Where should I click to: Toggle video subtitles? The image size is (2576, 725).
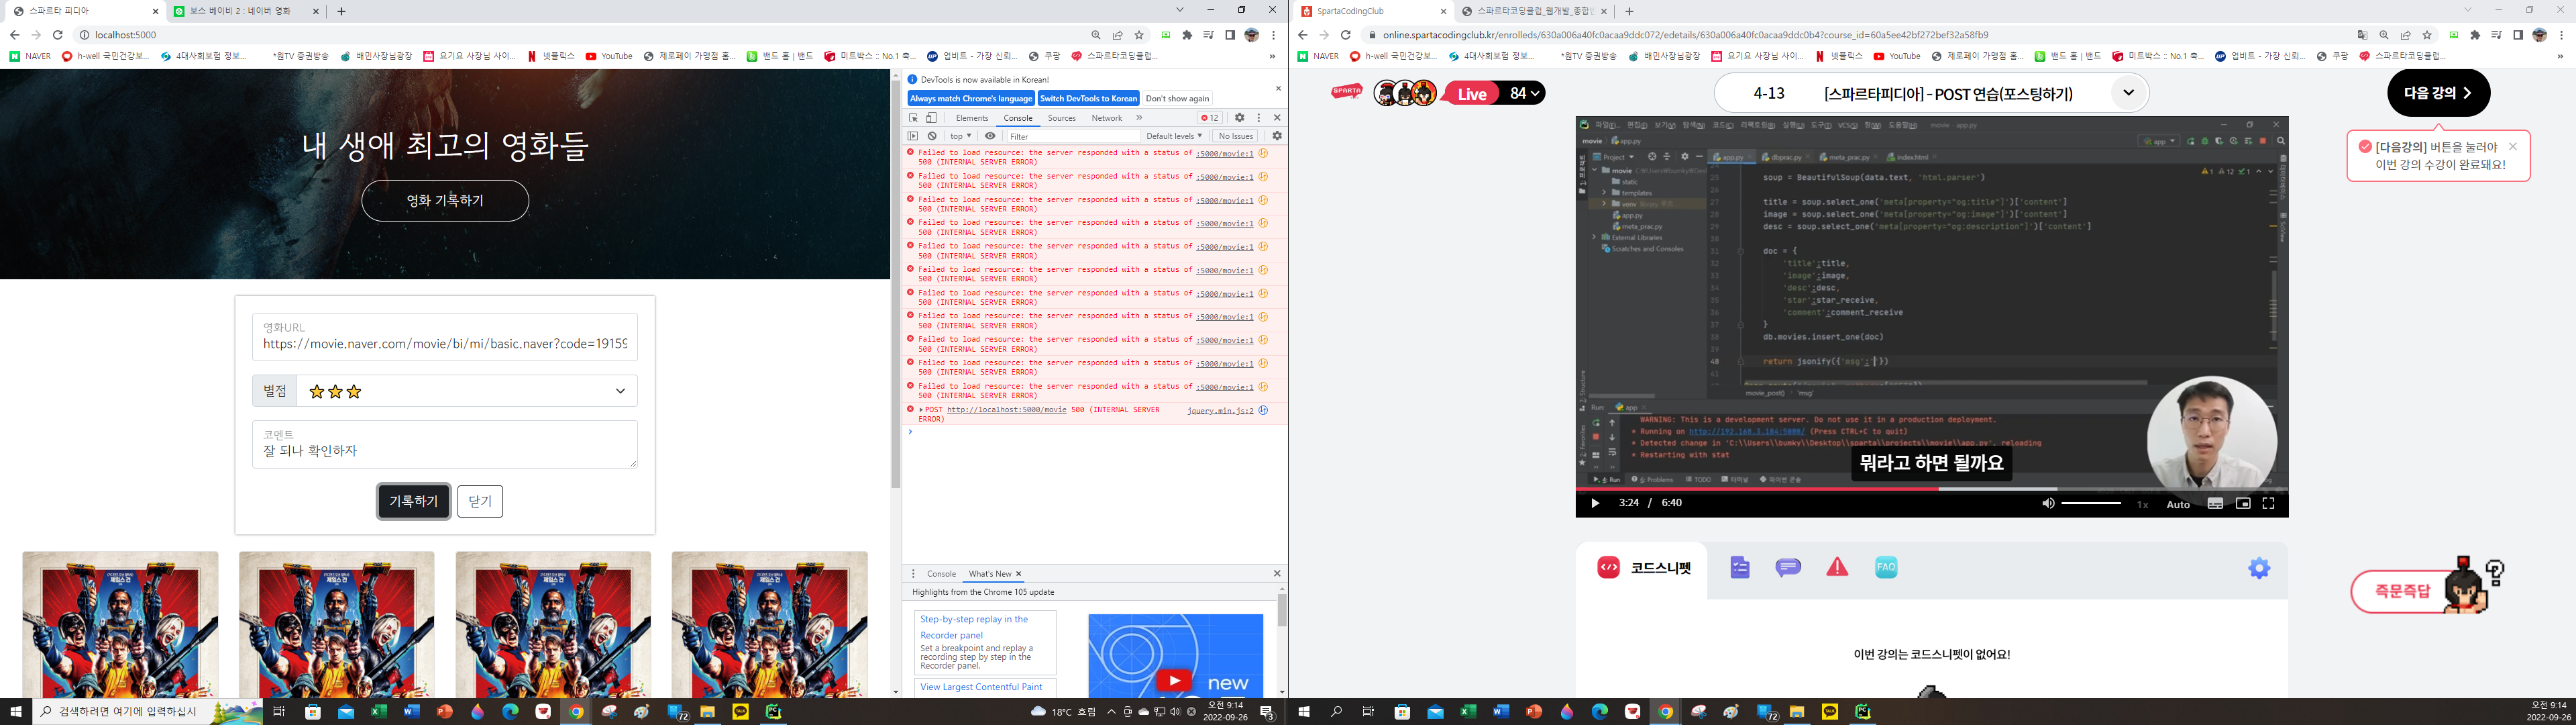[2215, 503]
